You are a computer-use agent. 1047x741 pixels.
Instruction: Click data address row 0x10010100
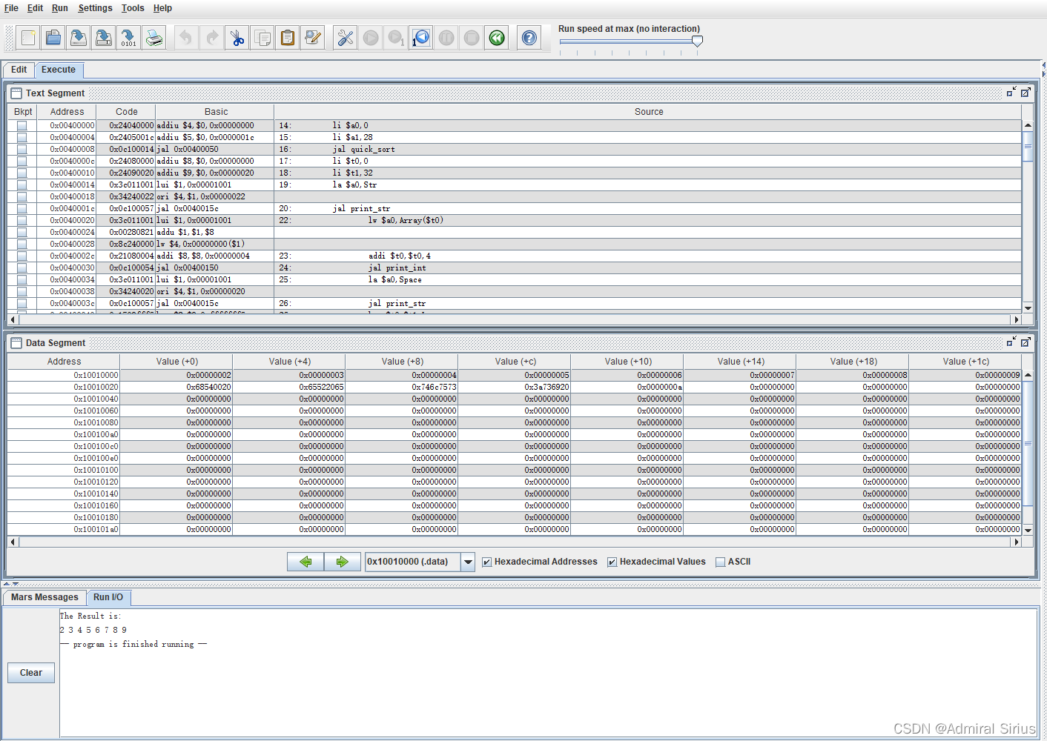click(x=64, y=470)
